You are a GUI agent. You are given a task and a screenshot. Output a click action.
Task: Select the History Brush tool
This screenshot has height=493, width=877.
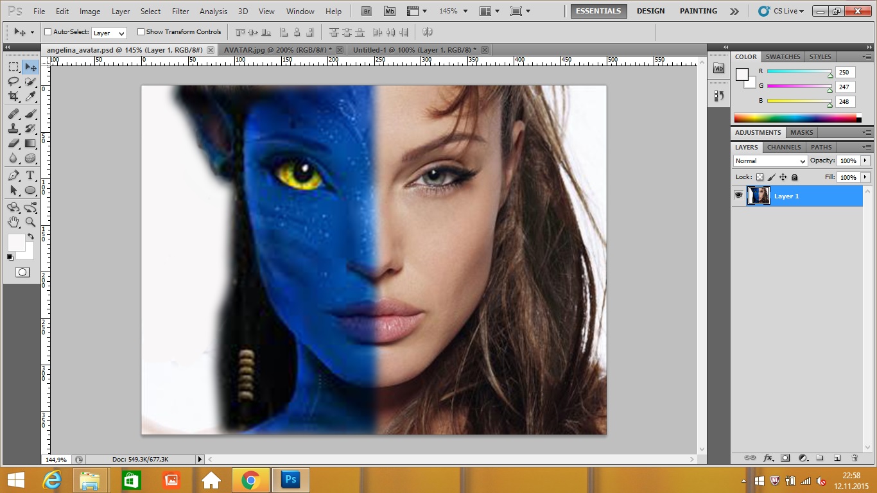pos(30,128)
